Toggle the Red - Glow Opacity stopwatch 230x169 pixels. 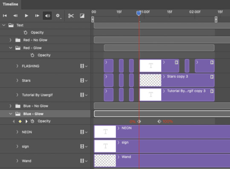pos(32,55)
